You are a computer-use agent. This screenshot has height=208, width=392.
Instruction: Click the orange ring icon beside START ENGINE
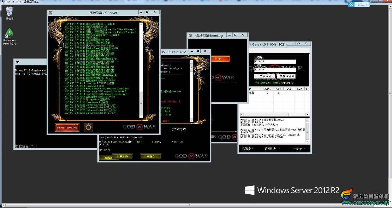pos(88,127)
